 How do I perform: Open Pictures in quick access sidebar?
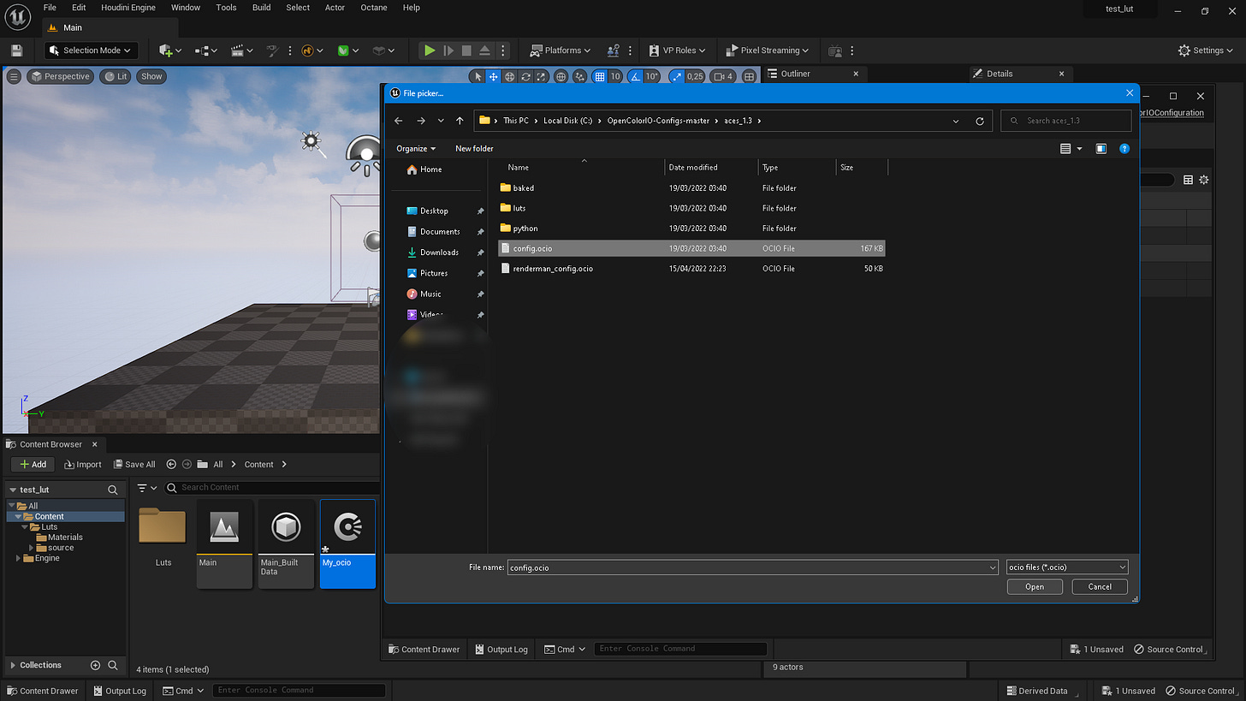[434, 273]
